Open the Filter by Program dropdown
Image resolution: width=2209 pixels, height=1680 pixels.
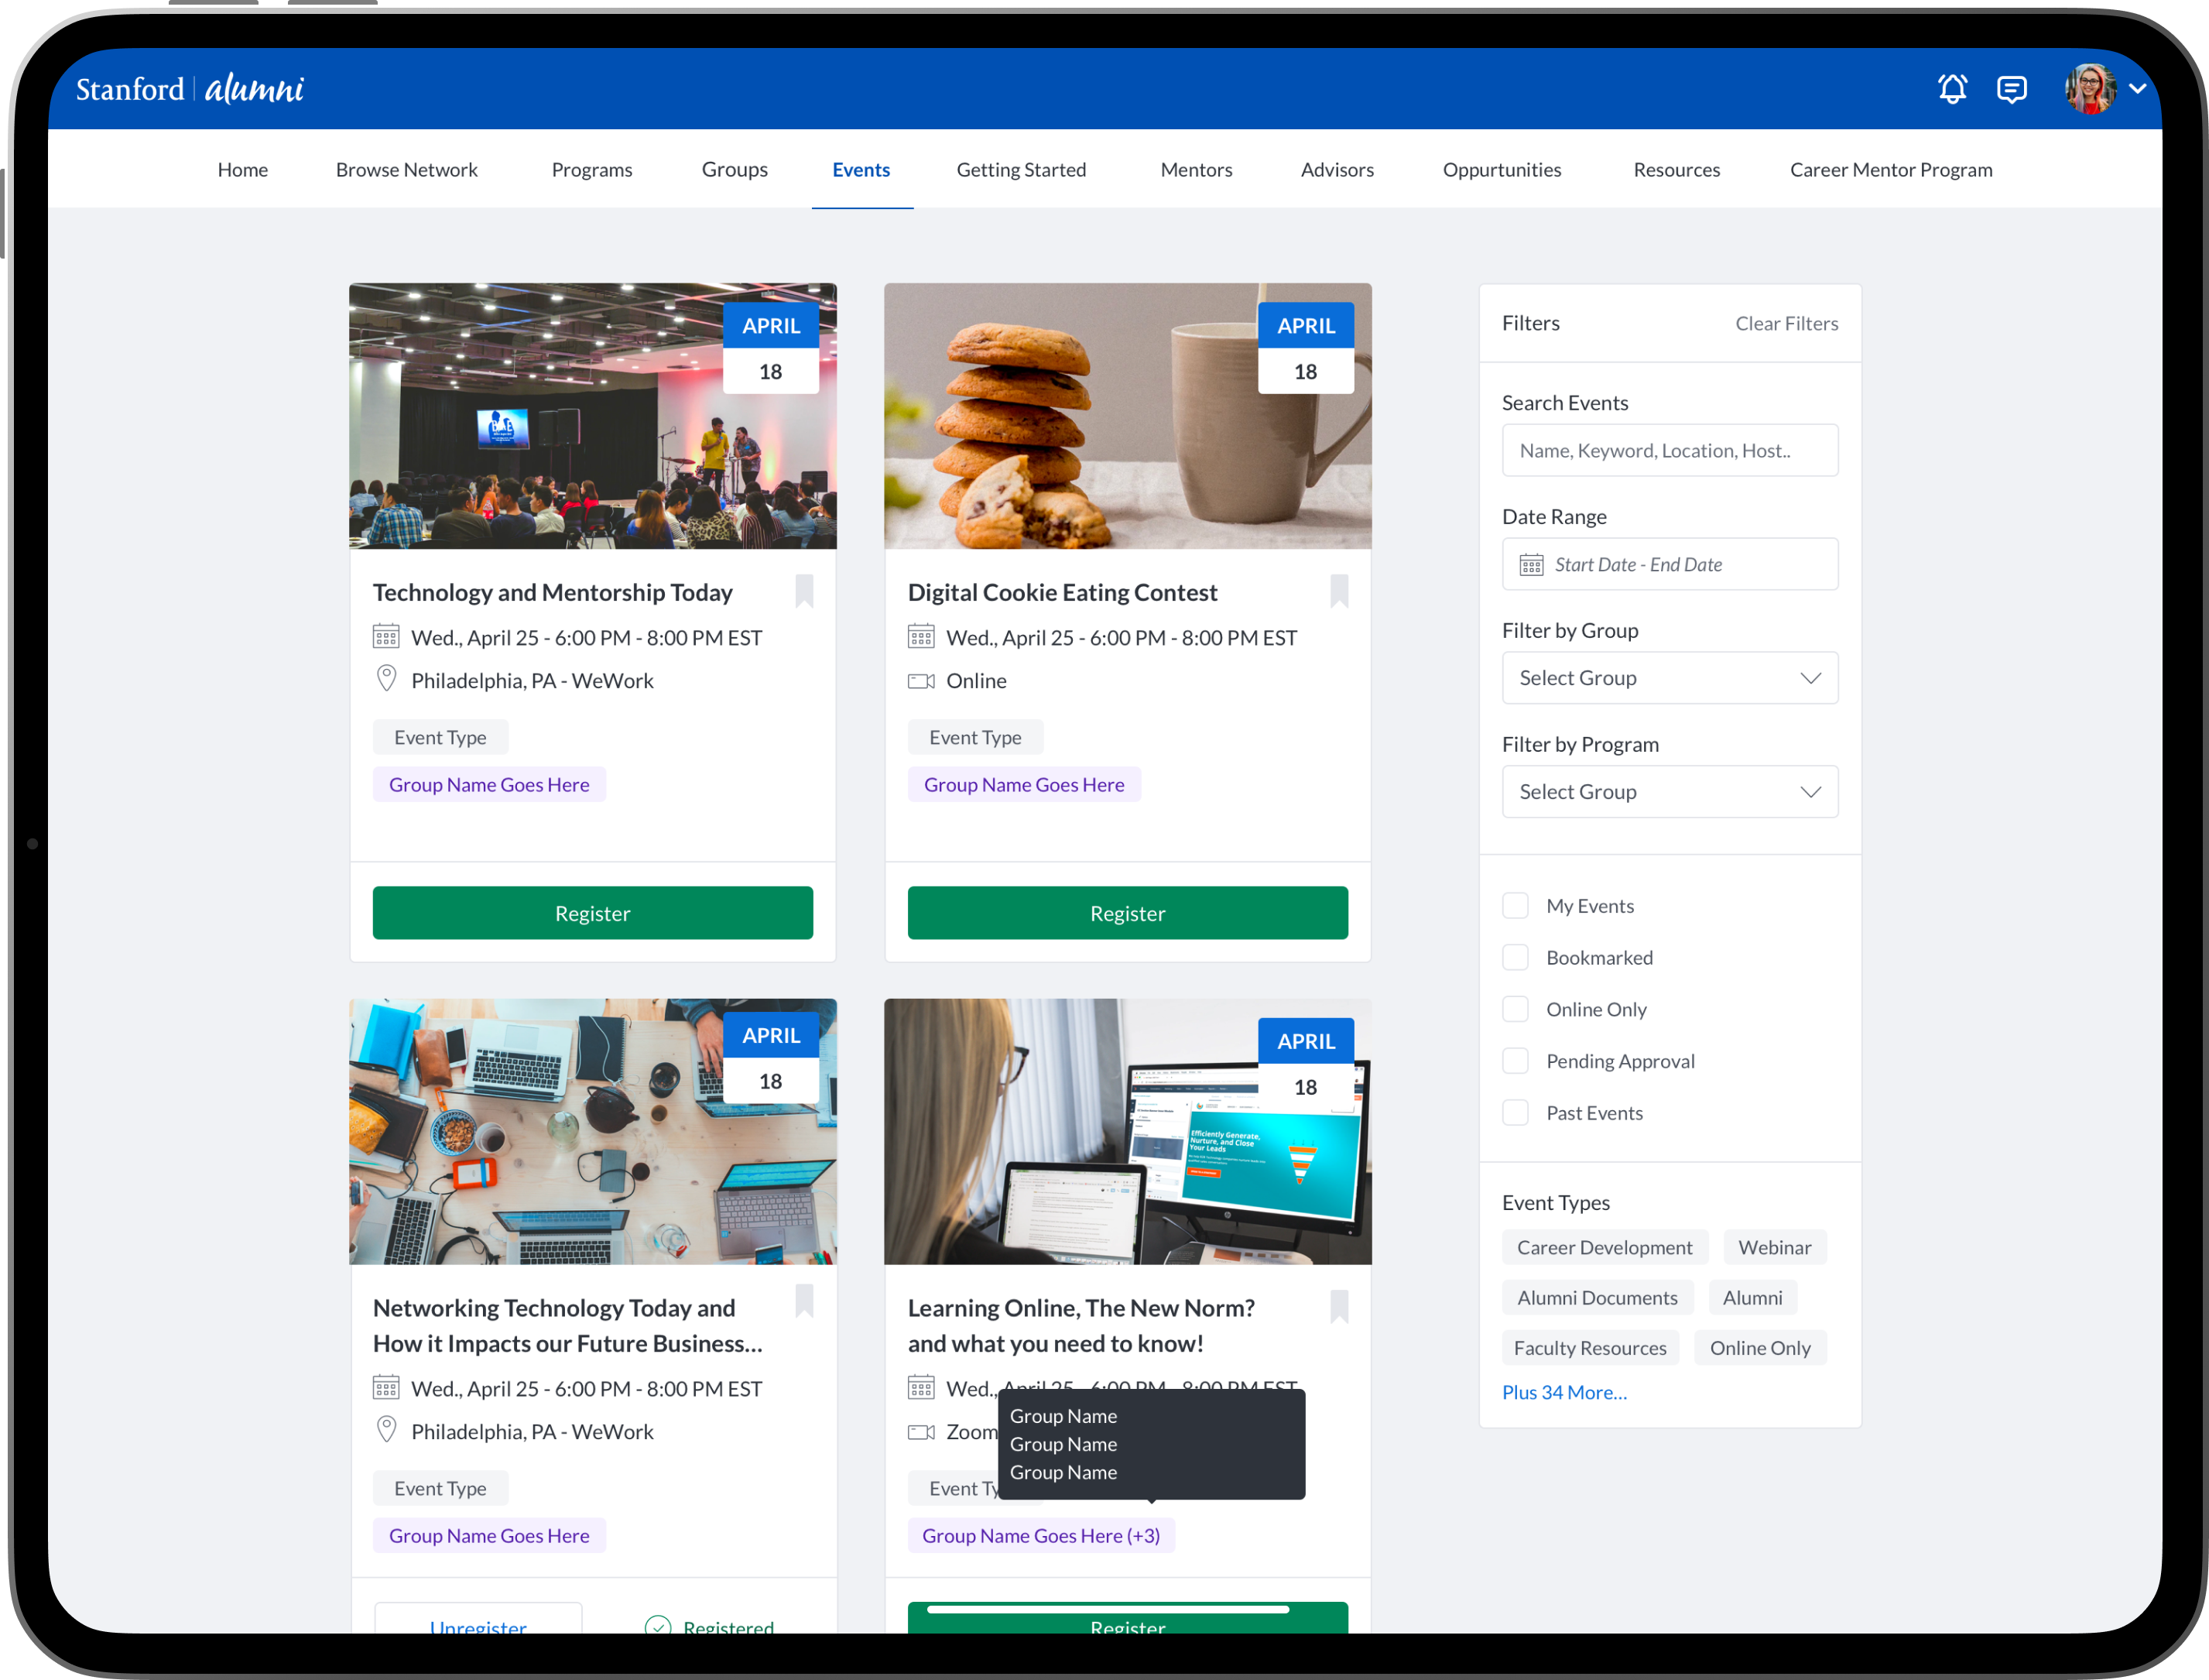(1670, 792)
